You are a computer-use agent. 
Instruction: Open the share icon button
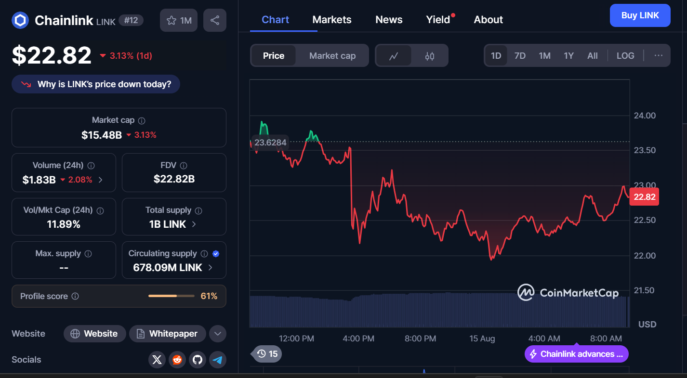click(215, 20)
